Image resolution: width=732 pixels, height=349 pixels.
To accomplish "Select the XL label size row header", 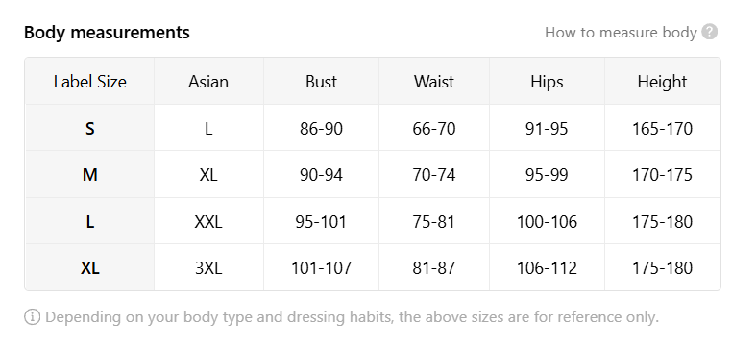I will click(x=89, y=267).
